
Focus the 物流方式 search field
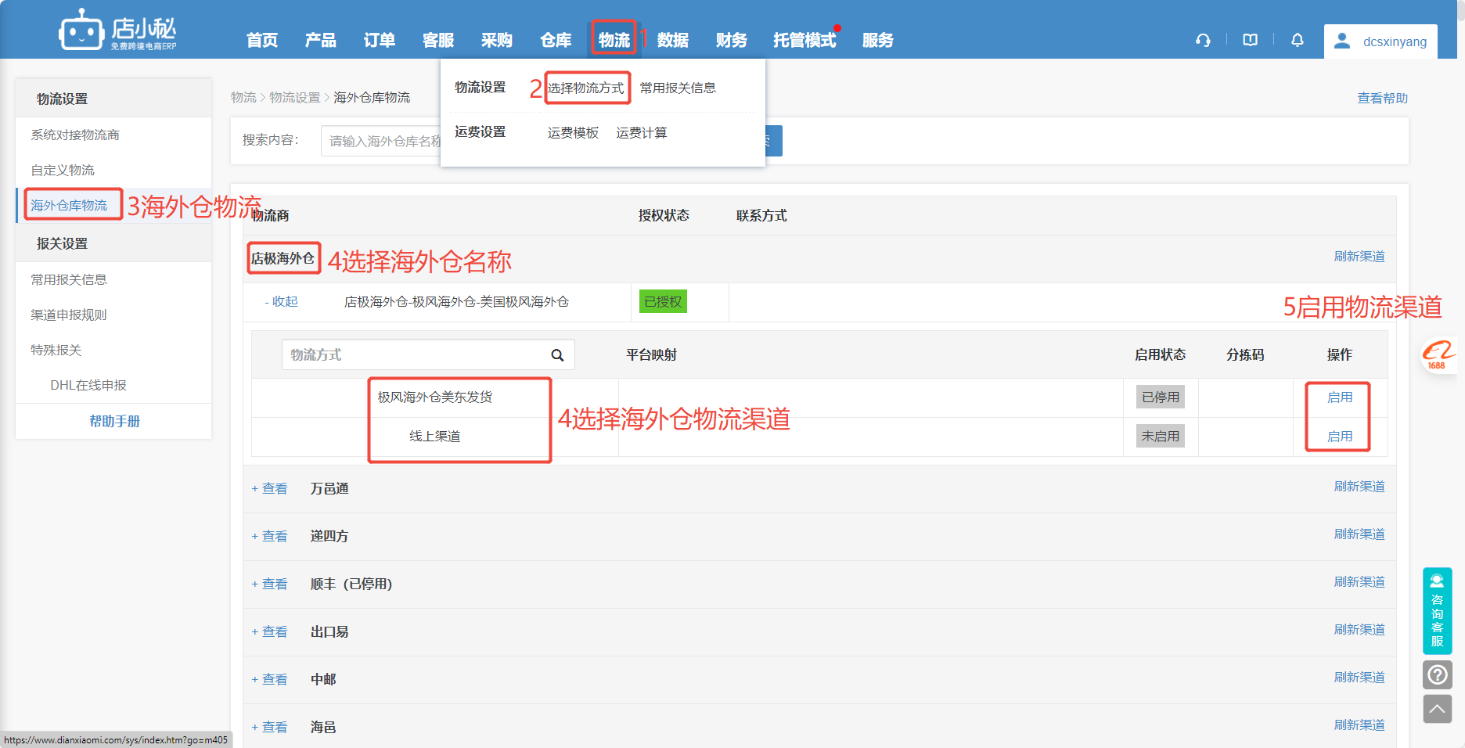coord(428,355)
